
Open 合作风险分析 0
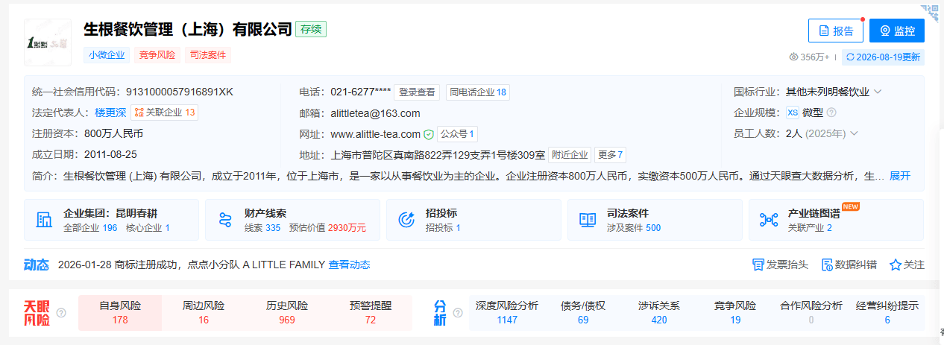[x=811, y=312]
